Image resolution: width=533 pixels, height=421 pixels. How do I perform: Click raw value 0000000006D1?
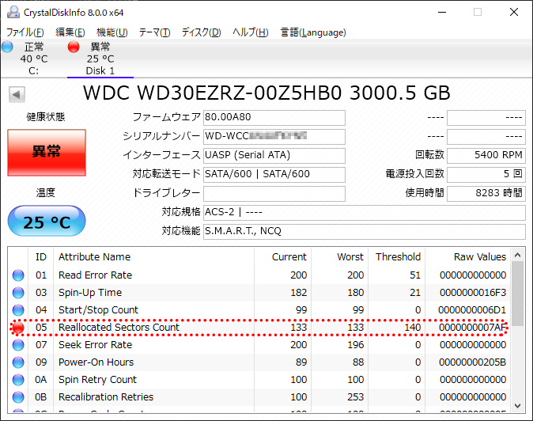point(472,309)
